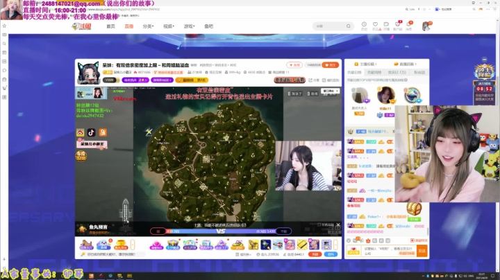Expand the right gift bar arrow

click(336, 245)
